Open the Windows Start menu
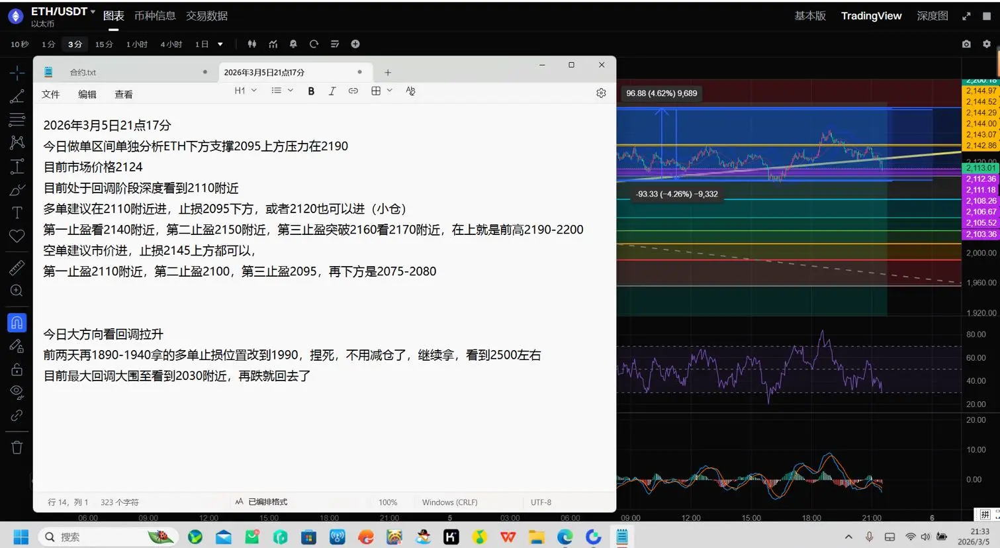Screen dimensions: 1000x548 [21, 537]
